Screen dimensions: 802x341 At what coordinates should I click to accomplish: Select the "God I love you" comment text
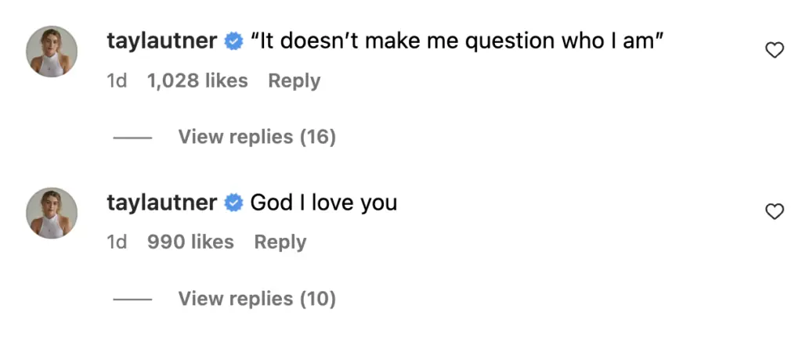(323, 203)
